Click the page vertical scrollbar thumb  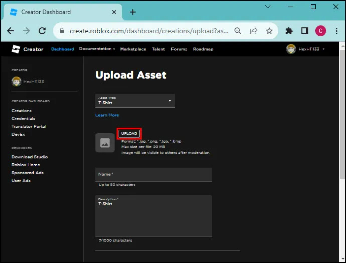coord(342,115)
